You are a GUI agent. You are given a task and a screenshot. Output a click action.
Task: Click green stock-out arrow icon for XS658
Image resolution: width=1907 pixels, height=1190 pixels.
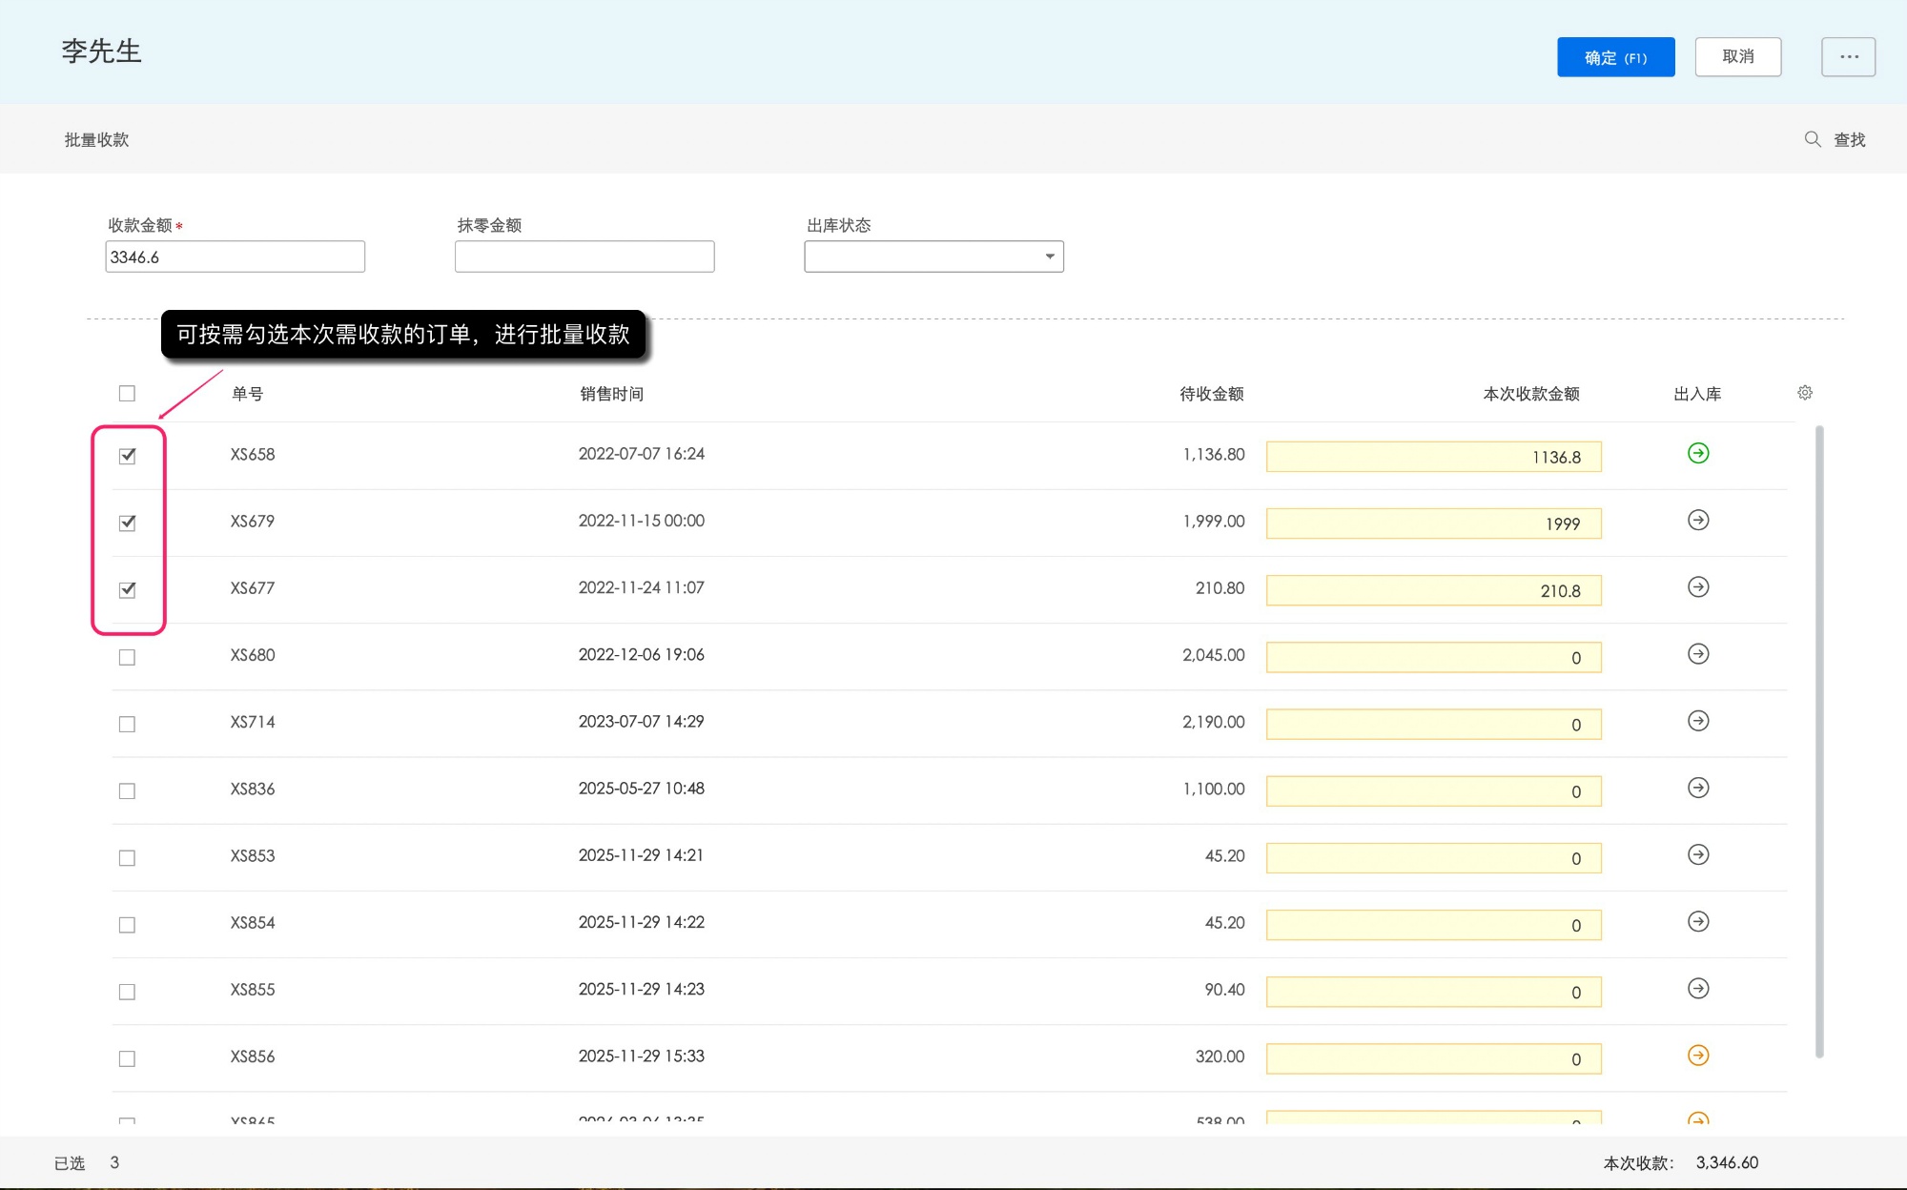point(1697,453)
